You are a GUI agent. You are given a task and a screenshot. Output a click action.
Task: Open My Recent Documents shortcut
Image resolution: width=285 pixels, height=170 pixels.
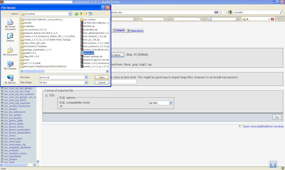(10, 24)
